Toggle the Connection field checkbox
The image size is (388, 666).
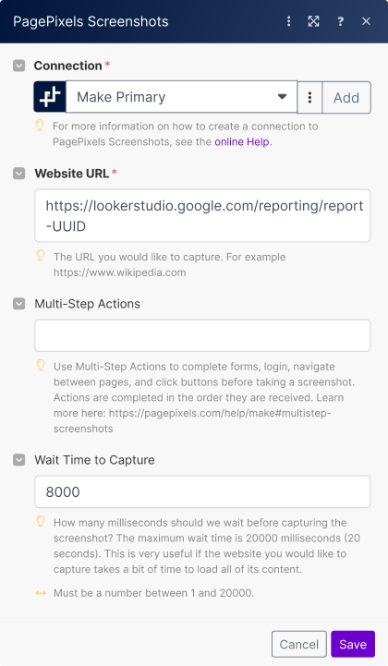(x=19, y=66)
